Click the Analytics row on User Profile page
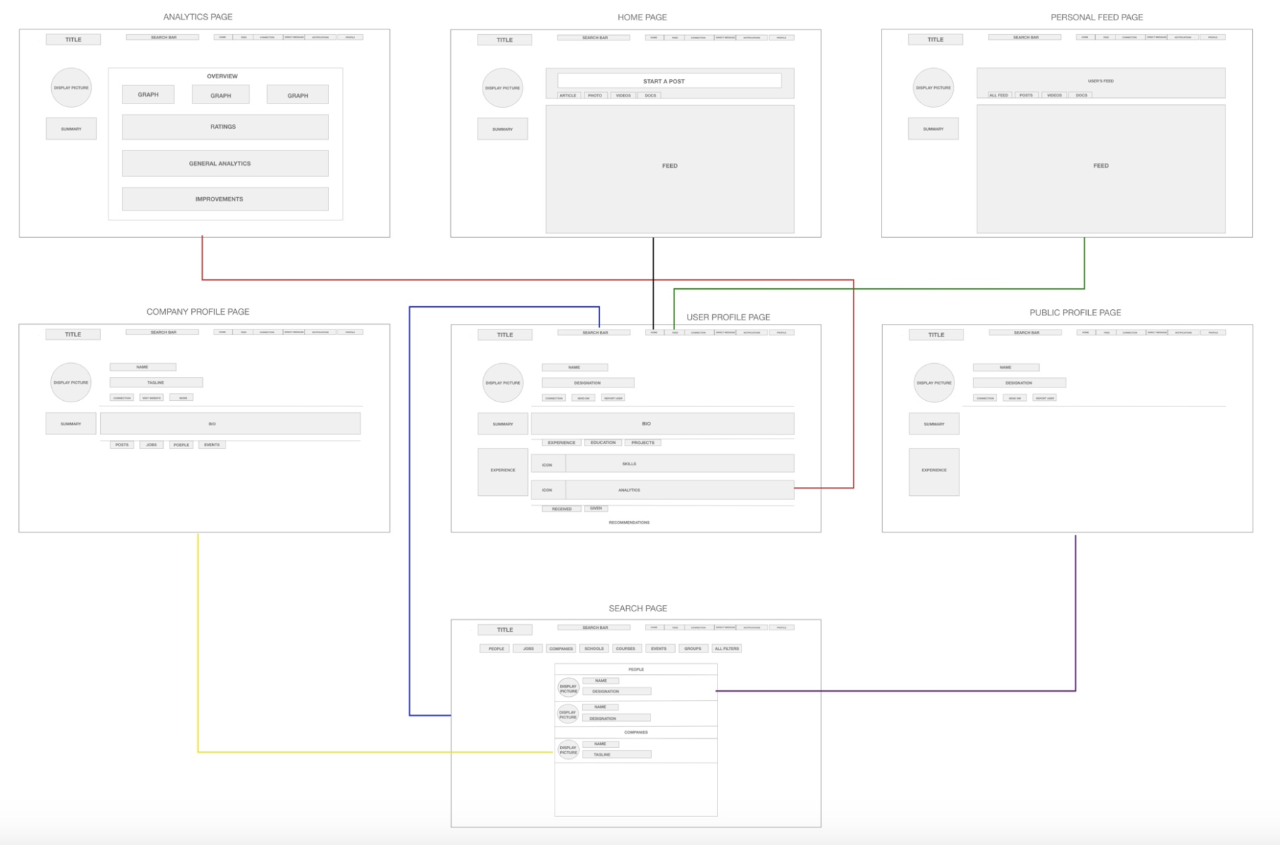Screen dimensions: 1280x845 662,490
